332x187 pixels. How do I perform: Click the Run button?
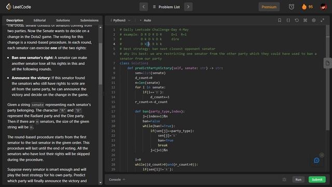point(298,180)
